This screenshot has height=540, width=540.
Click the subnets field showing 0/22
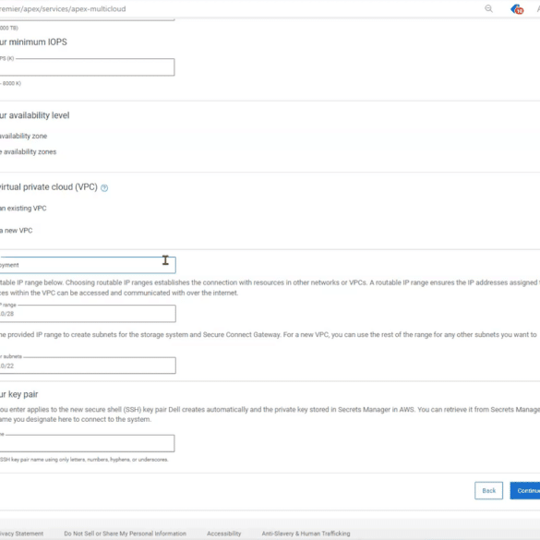coord(88,366)
